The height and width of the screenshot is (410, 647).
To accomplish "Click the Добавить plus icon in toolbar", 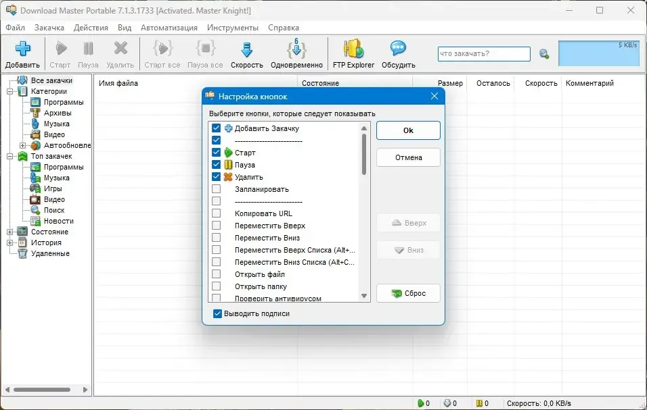I will tap(23, 49).
